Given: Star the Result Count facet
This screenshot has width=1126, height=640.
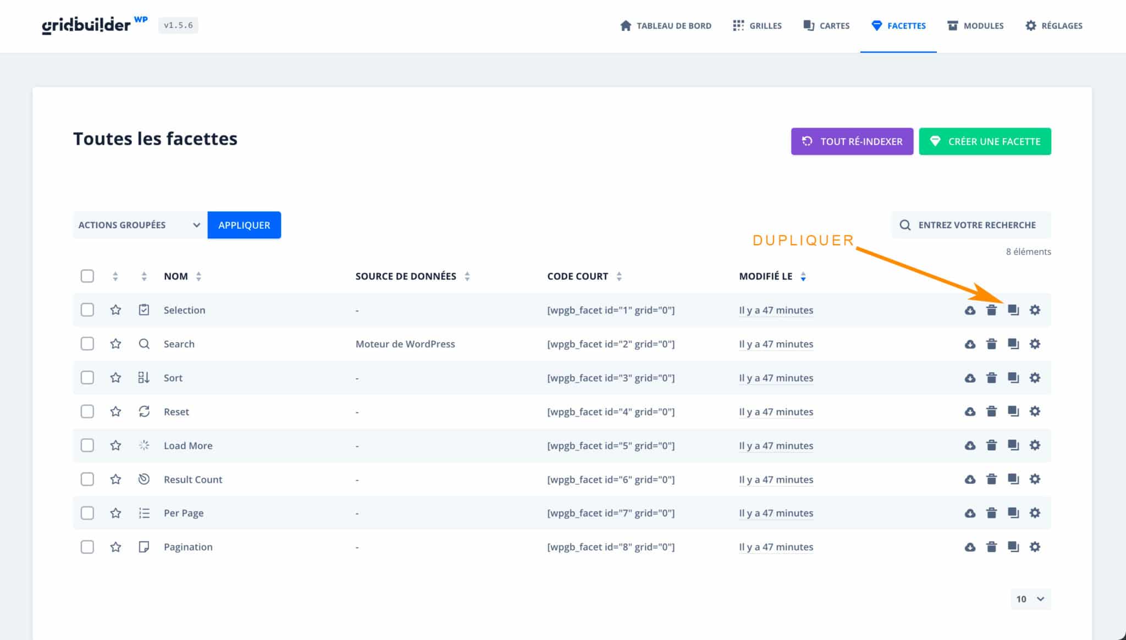Looking at the screenshot, I should [x=116, y=479].
